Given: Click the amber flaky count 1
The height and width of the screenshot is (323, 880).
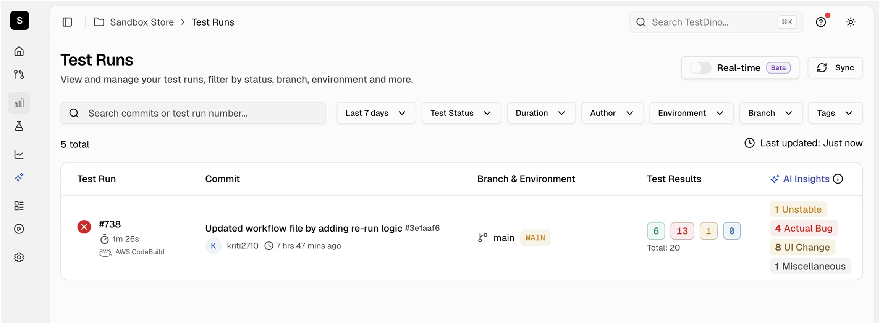Looking at the screenshot, I should 709,231.
